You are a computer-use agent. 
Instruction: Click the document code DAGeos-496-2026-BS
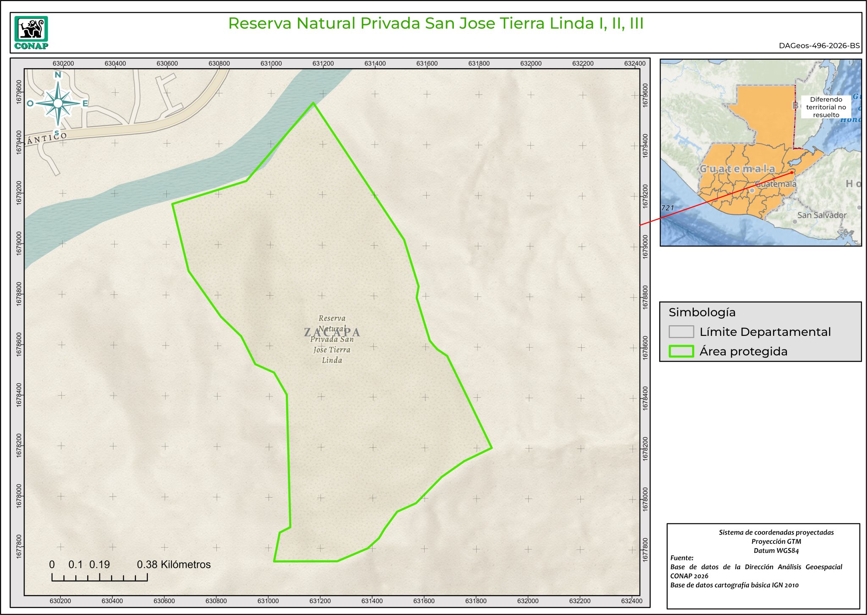click(819, 46)
